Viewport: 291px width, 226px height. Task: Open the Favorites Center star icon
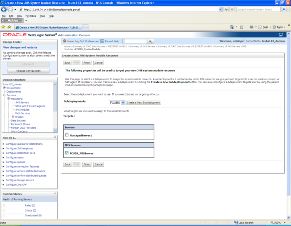click(x=3, y=27)
